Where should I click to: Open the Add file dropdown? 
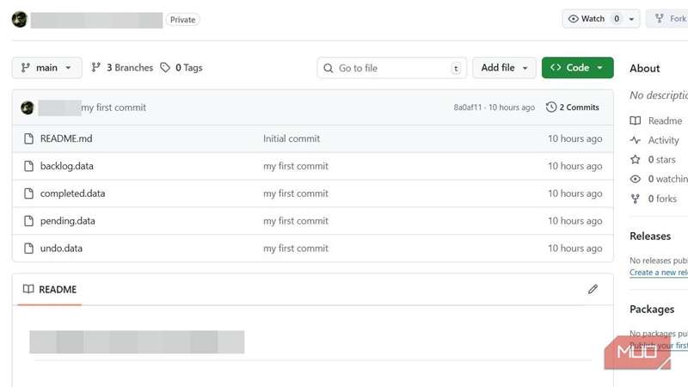click(504, 68)
